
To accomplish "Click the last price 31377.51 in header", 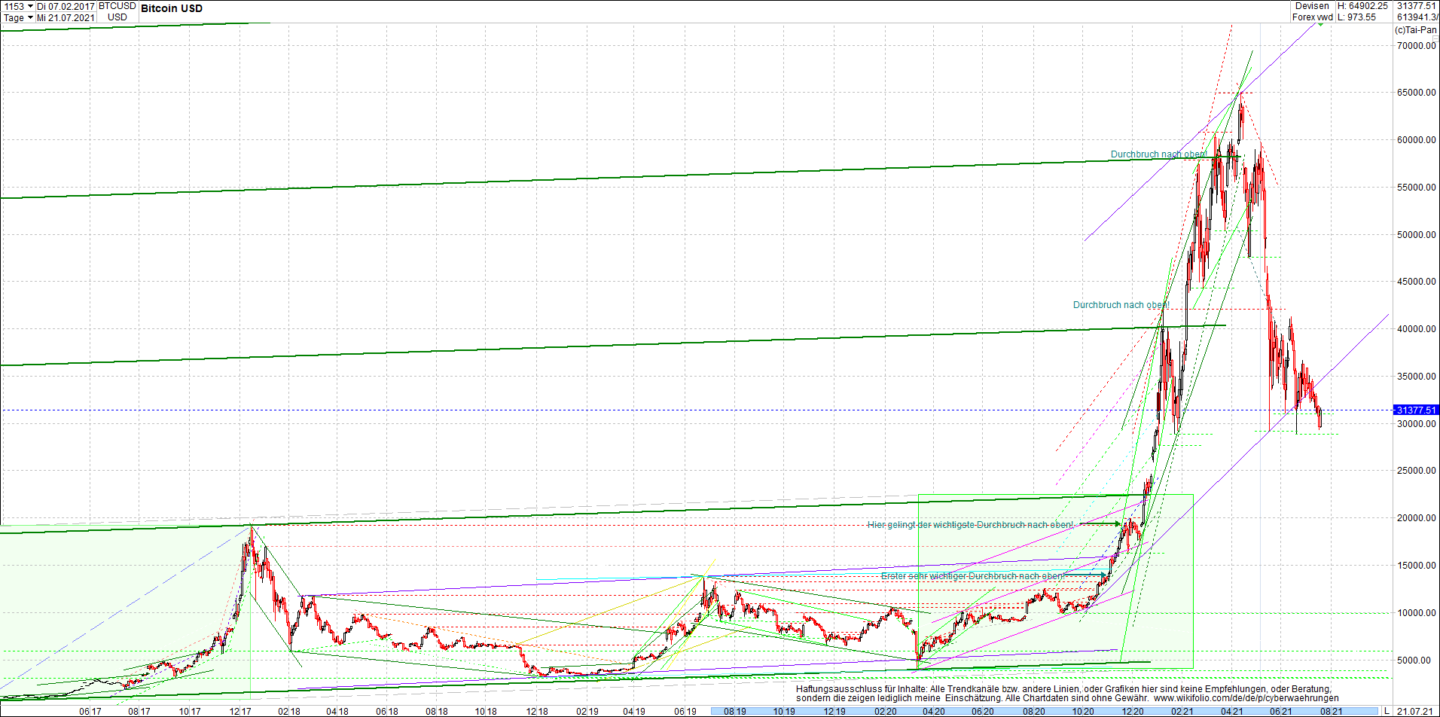I will (1417, 6).
